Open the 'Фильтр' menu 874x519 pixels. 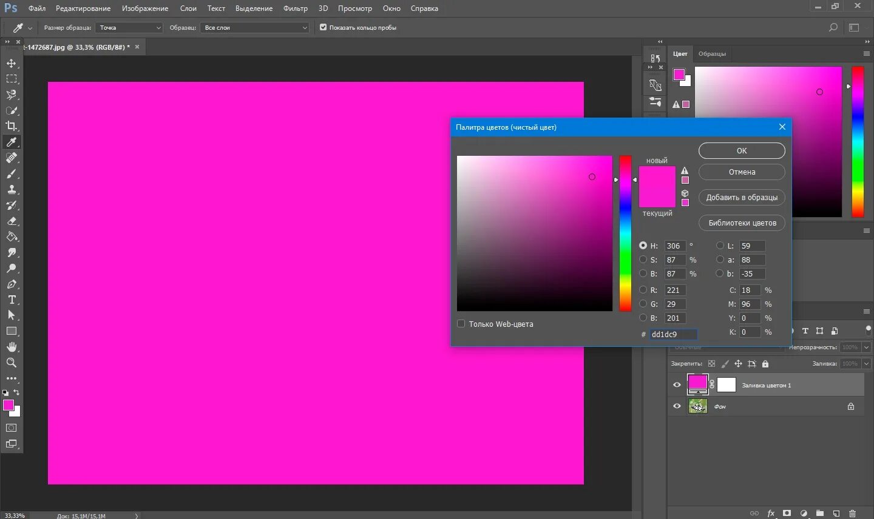tap(296, 8)
